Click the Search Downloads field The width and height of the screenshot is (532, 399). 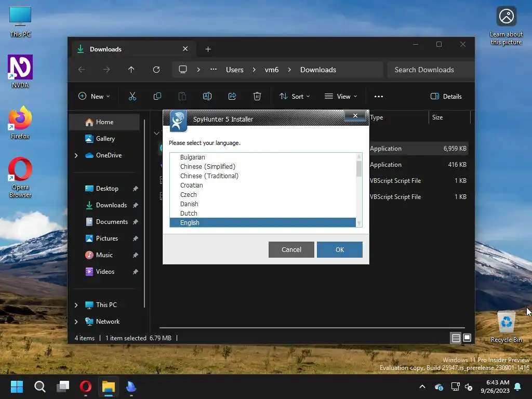tap(430, 70)
